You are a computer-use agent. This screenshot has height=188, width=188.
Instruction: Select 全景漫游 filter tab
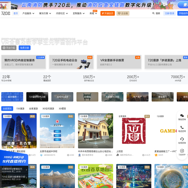click(x=34, y=109)
